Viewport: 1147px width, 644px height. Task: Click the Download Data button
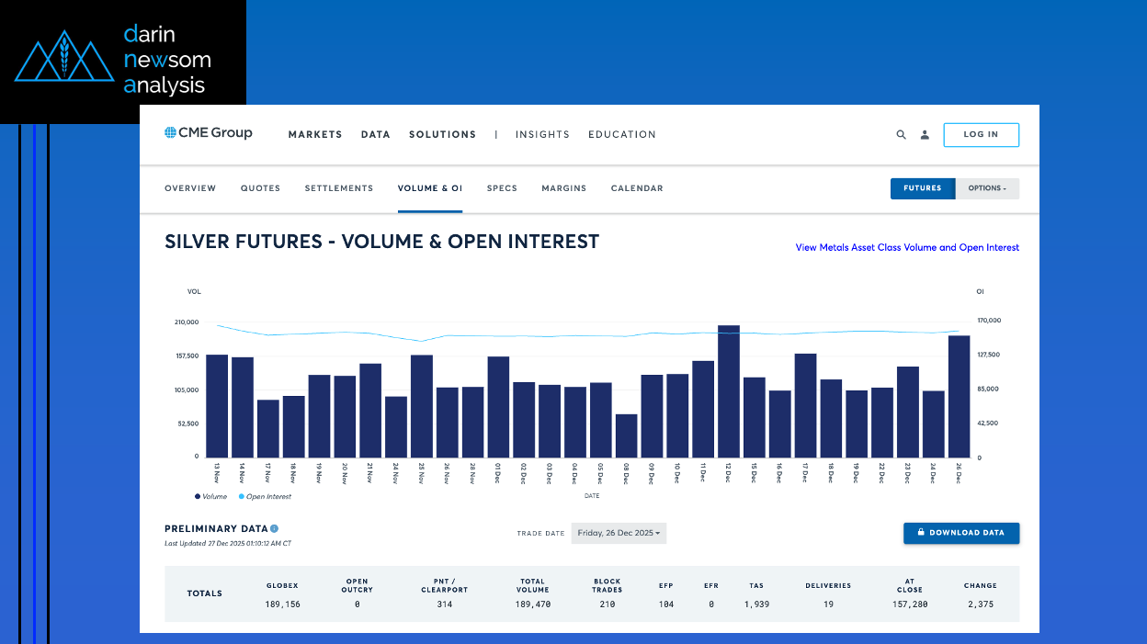(960, 533)
